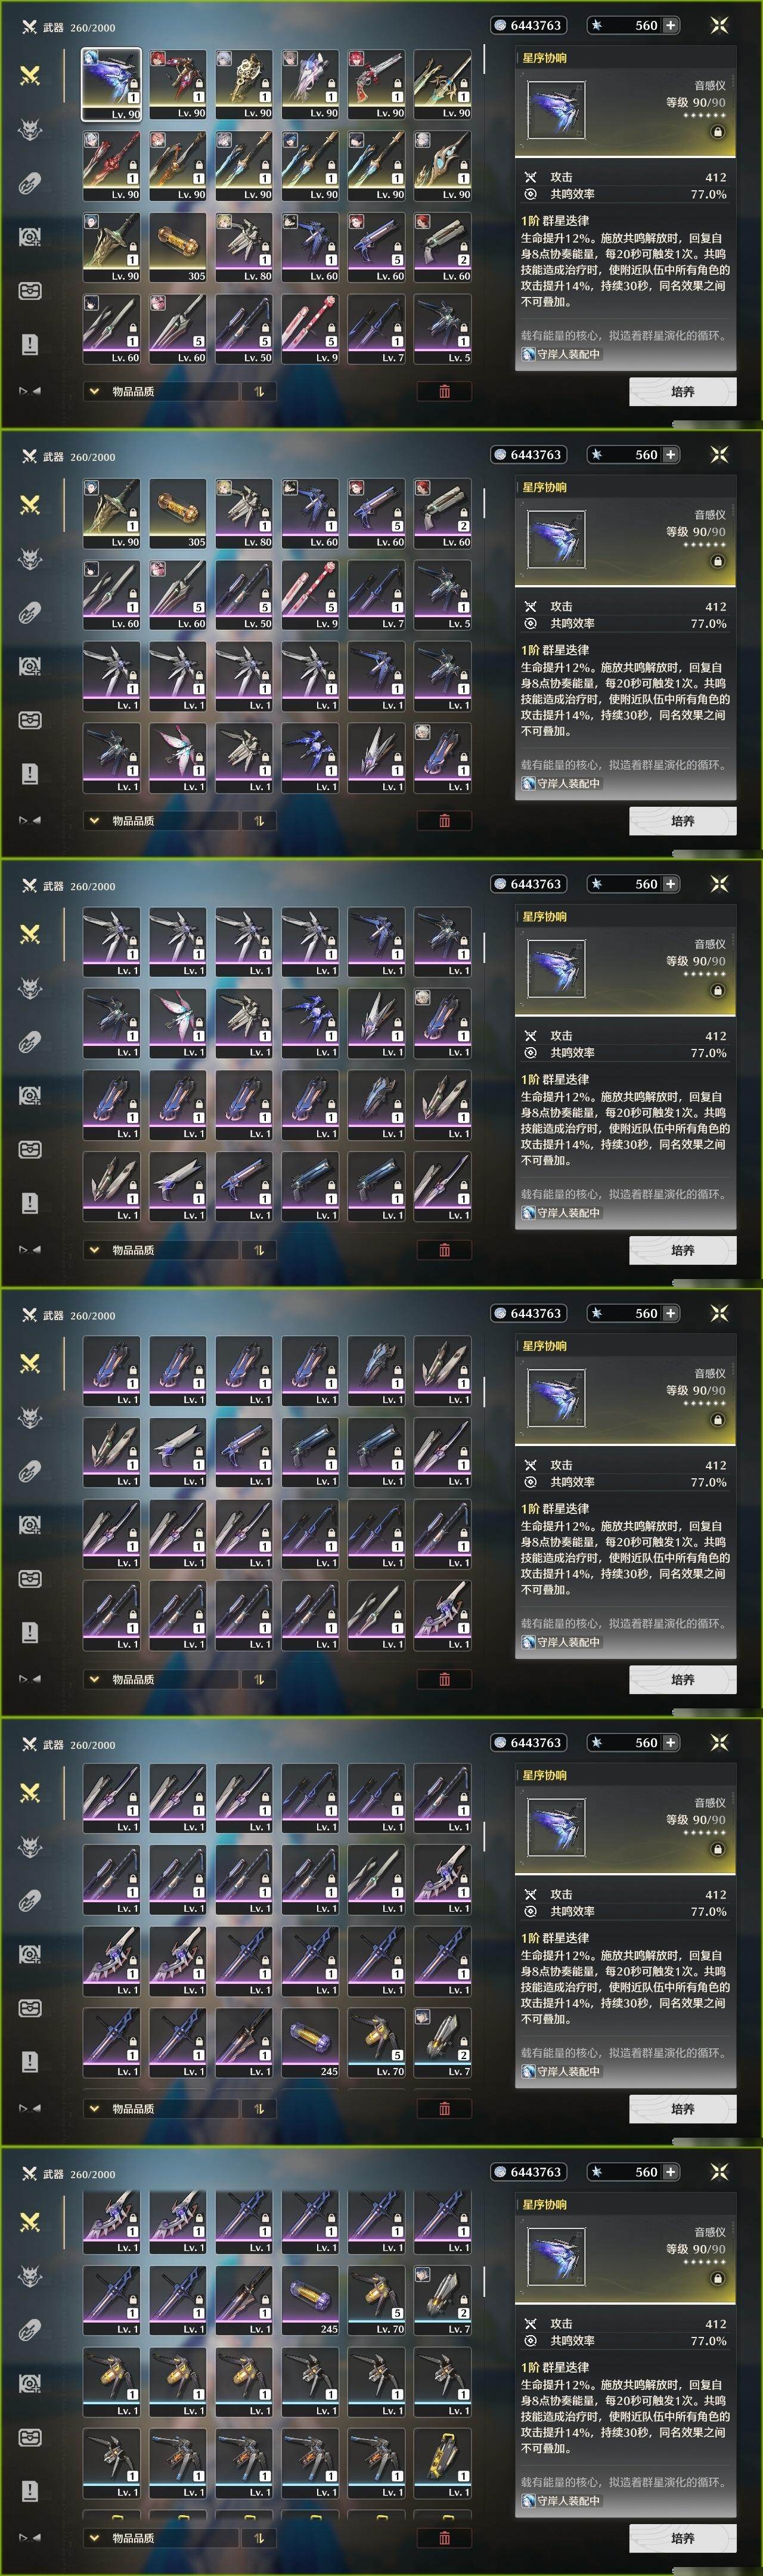Toggle the weapon lock in the last capture's detail card

pyautogui.click(x=717, y=2279)
